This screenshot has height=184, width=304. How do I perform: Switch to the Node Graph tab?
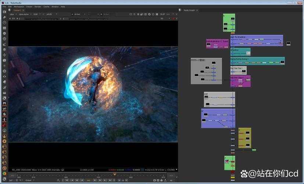[x=189, y=10]
